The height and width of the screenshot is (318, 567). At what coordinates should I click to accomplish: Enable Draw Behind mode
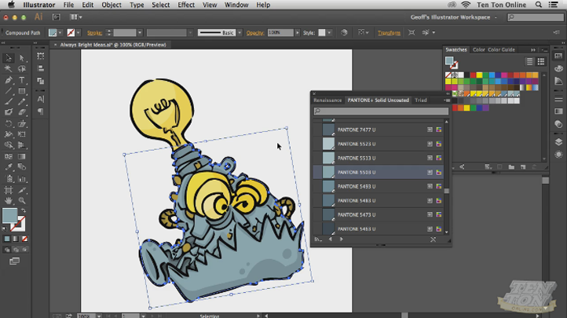tap(16, 250)
